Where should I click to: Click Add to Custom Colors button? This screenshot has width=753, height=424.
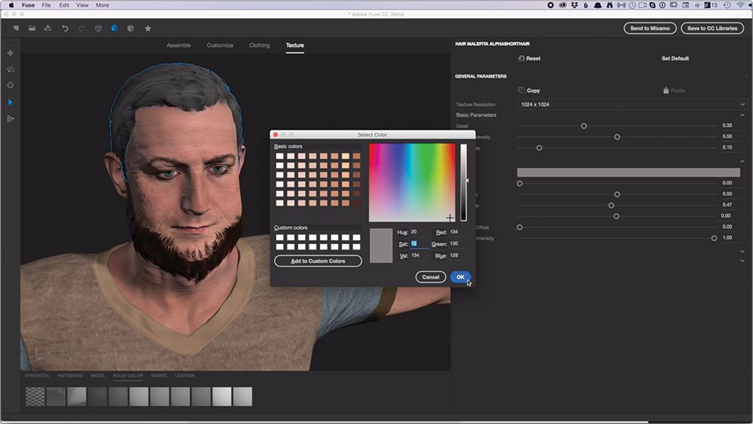click(x=318, y=261)
